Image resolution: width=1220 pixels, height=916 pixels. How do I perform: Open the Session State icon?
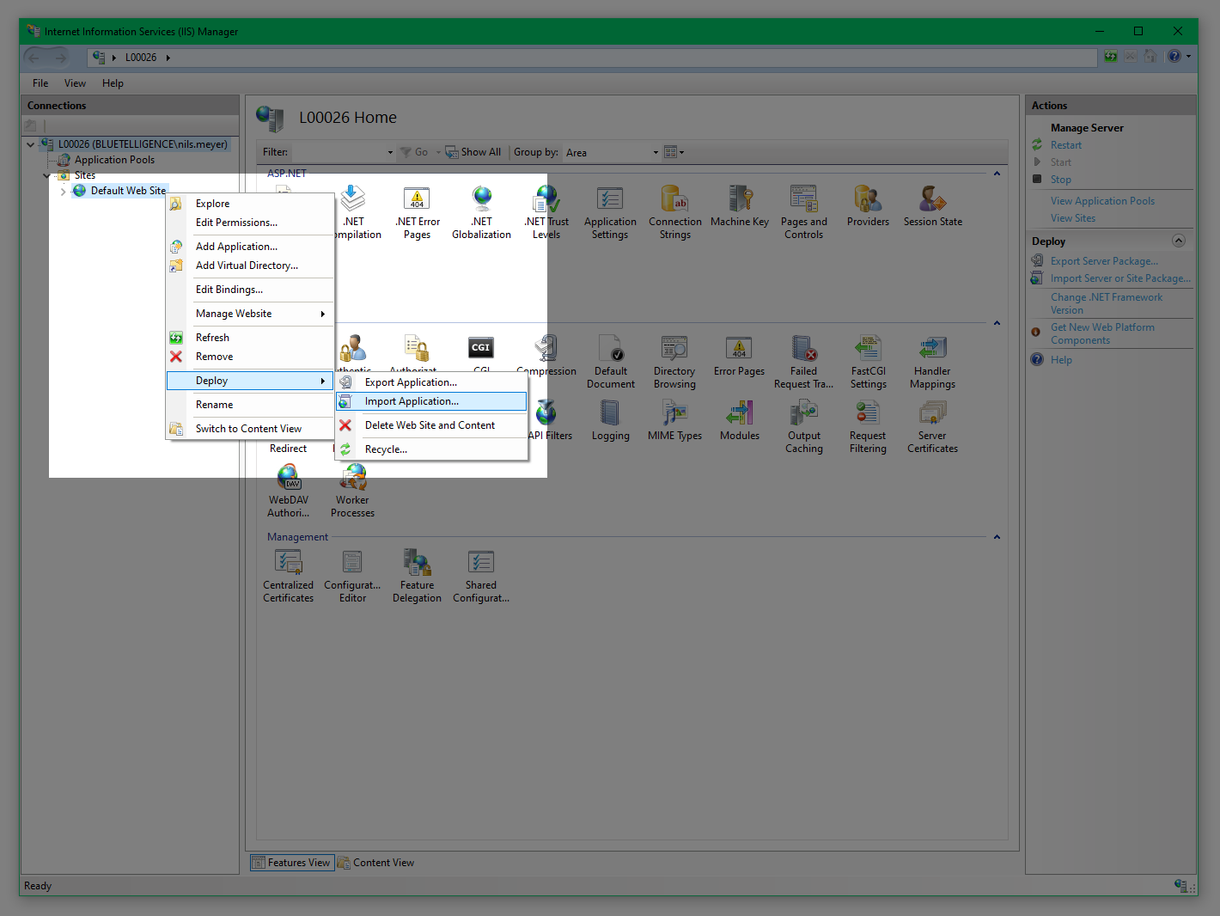coord(932,207)
